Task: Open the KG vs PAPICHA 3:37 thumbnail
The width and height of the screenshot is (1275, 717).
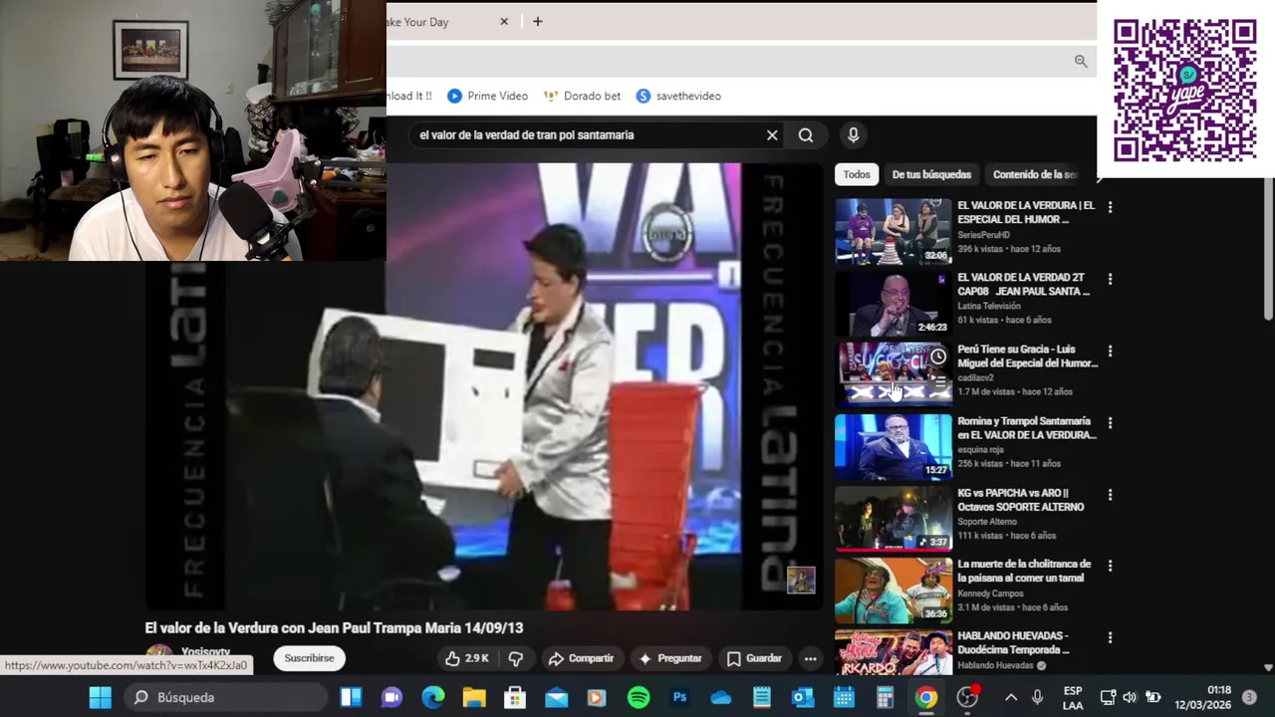Action: [x=893, y=518]
